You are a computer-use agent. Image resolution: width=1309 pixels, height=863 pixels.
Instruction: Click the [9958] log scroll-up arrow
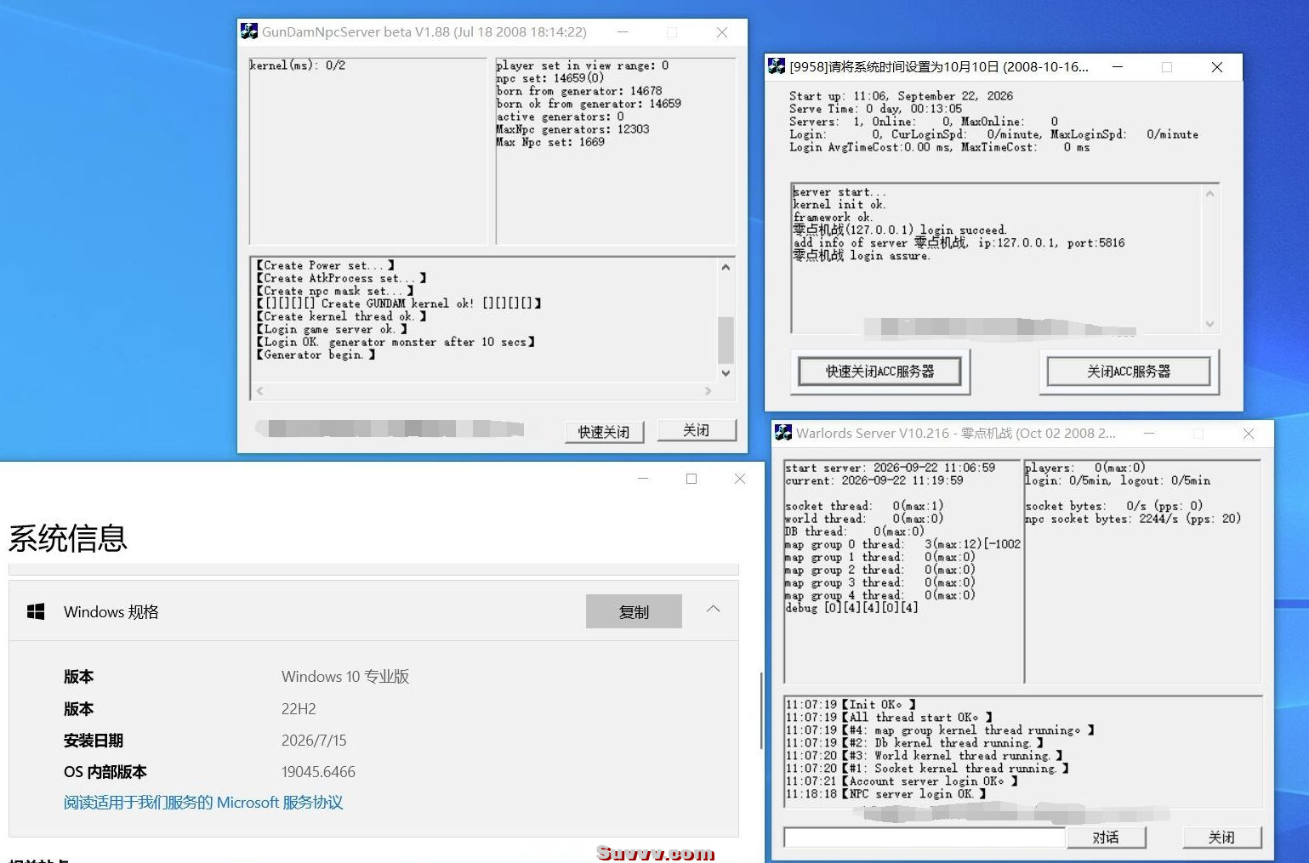coord(1209,194)
